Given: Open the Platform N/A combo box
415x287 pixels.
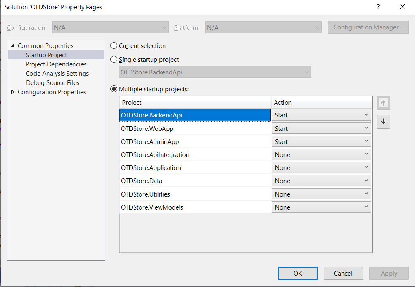Looking at the screenshot, I should (263, 27).
